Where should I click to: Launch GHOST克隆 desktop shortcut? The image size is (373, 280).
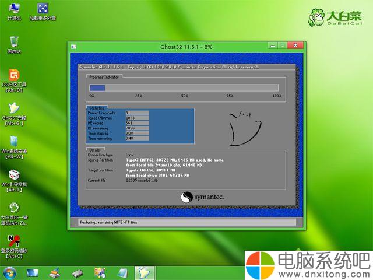point(14,114)
